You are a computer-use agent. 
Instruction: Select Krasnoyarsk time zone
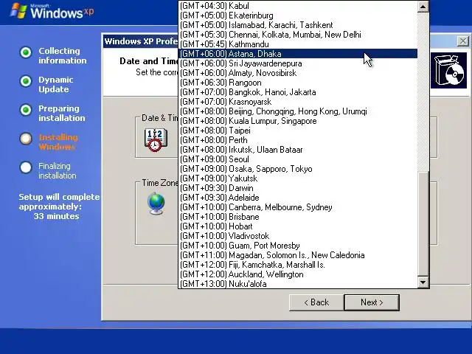tap(298, 102)
